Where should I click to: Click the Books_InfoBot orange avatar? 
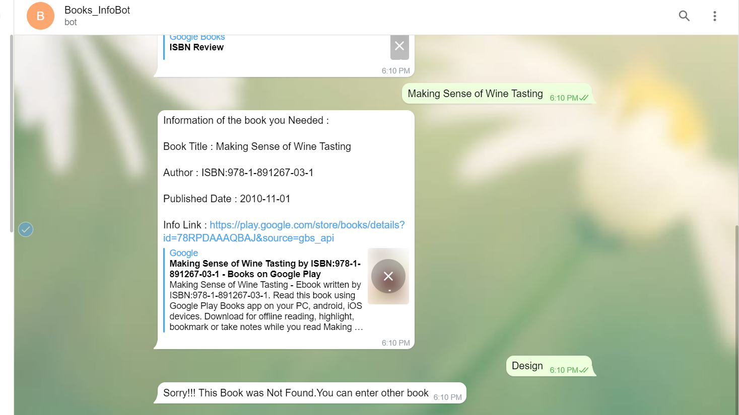tap(40, 16)
